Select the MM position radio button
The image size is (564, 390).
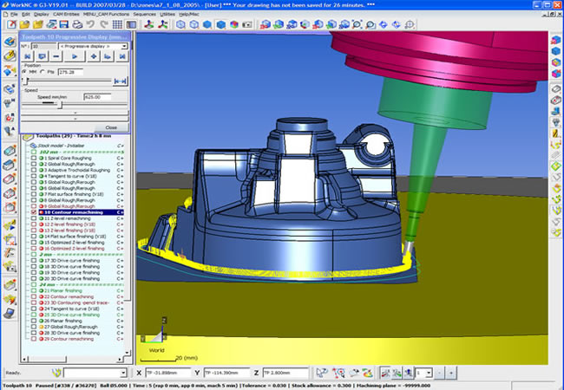[x=24, y=72]
